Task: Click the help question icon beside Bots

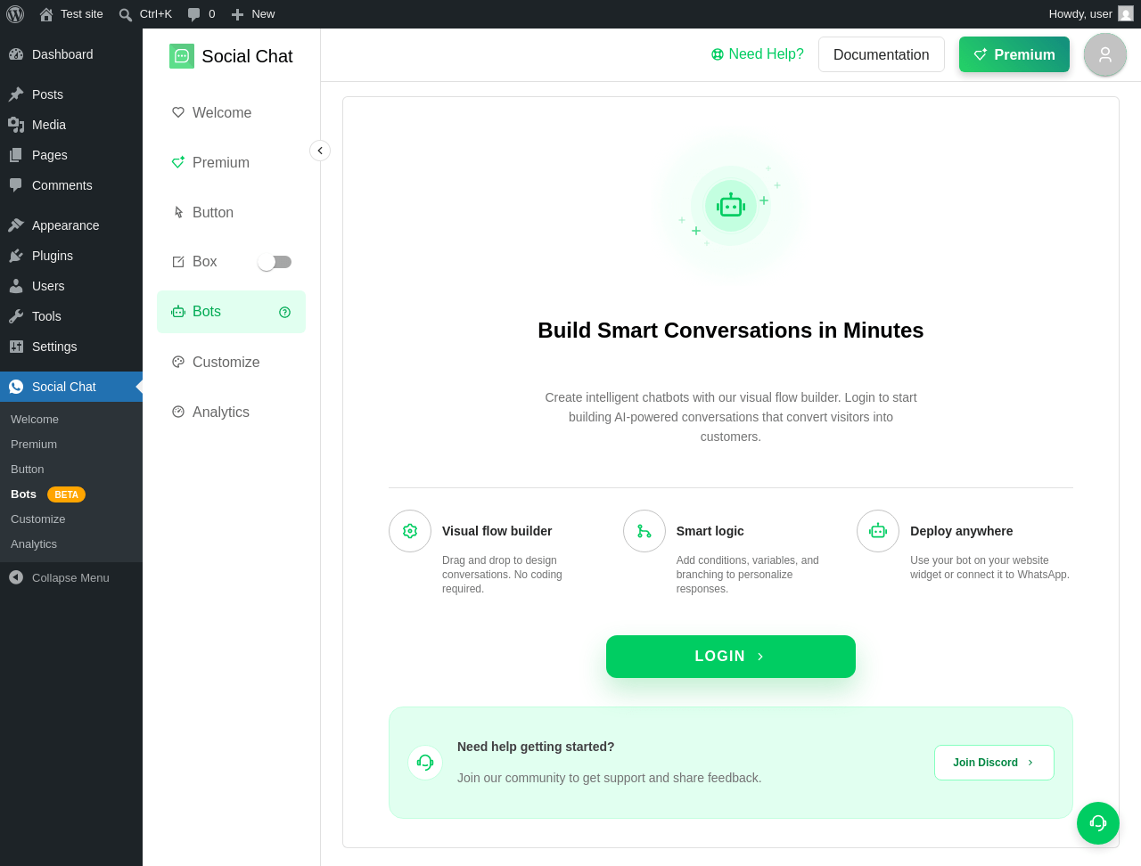Action: 285,312
